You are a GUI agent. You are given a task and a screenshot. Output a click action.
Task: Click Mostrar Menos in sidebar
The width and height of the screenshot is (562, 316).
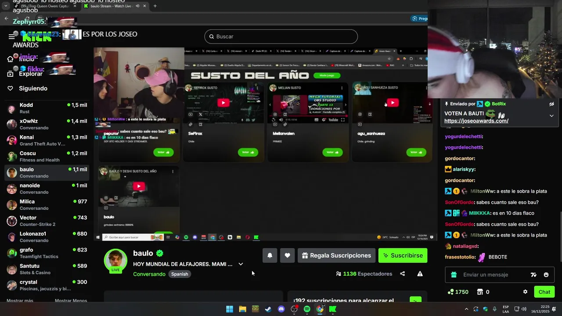[x=71, y=301]
